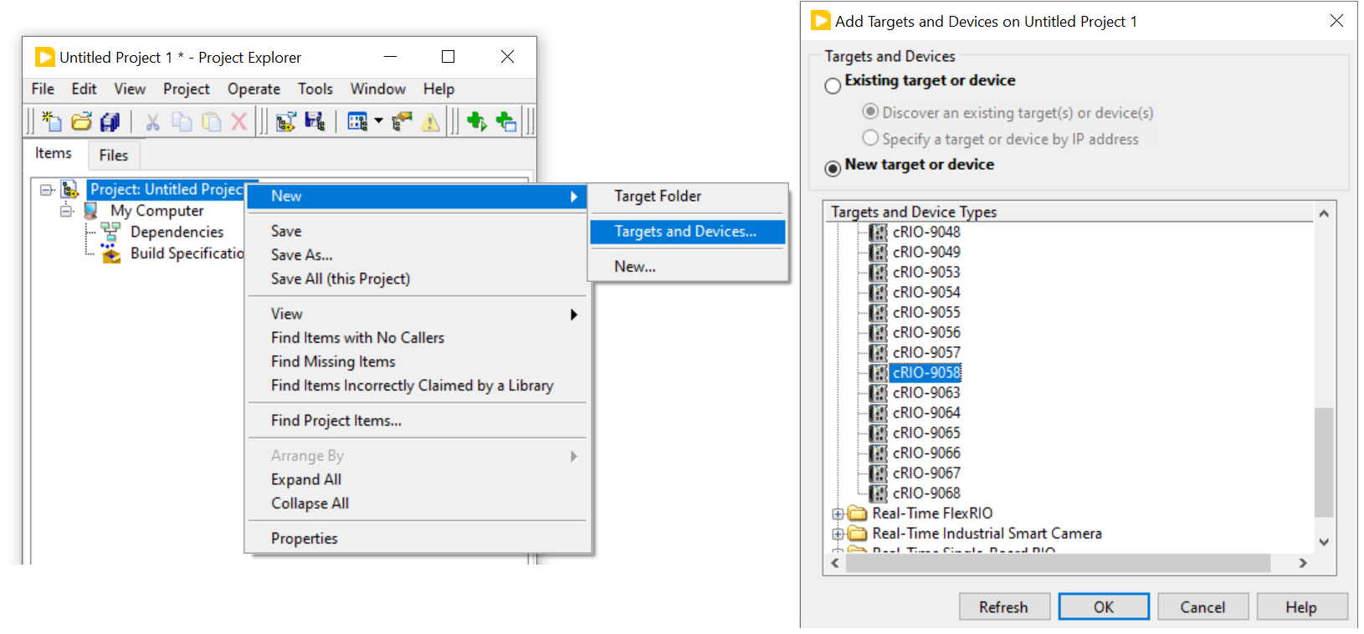Switch to the Files tab

coord(114,155)
